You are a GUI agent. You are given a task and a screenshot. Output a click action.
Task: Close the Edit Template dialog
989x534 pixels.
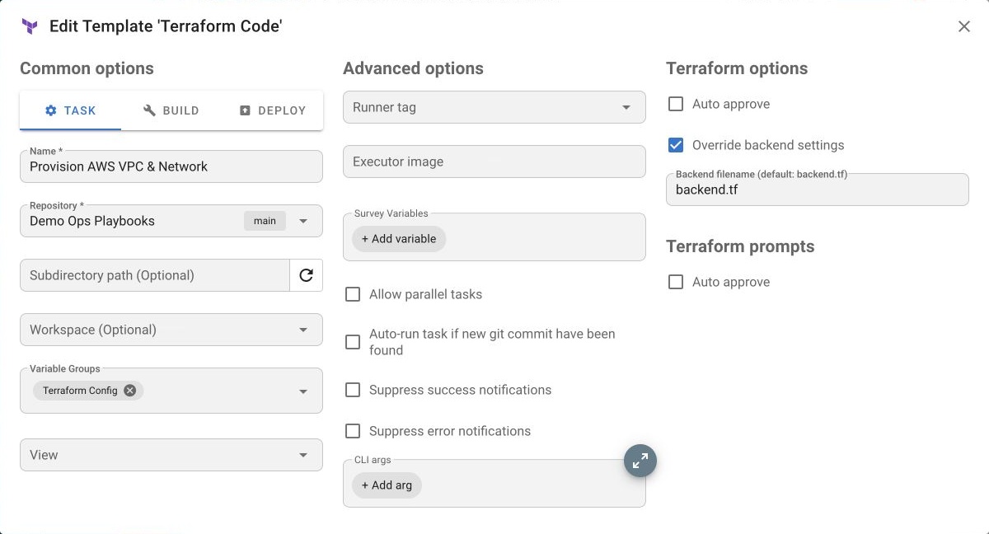(x=963, y=26)
